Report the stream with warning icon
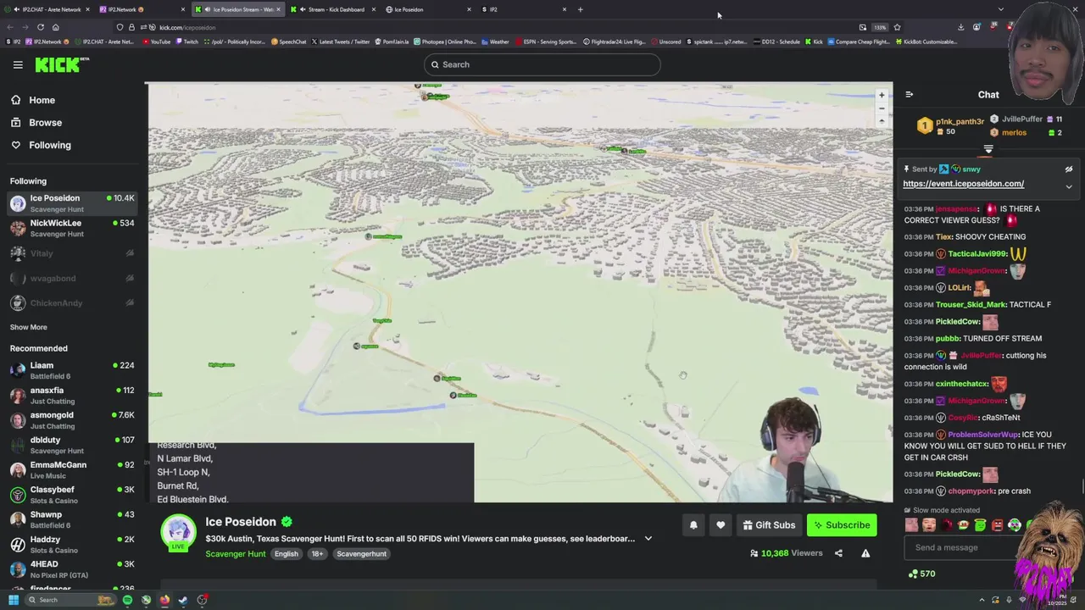1085x610 pixels. coord(865,553)
